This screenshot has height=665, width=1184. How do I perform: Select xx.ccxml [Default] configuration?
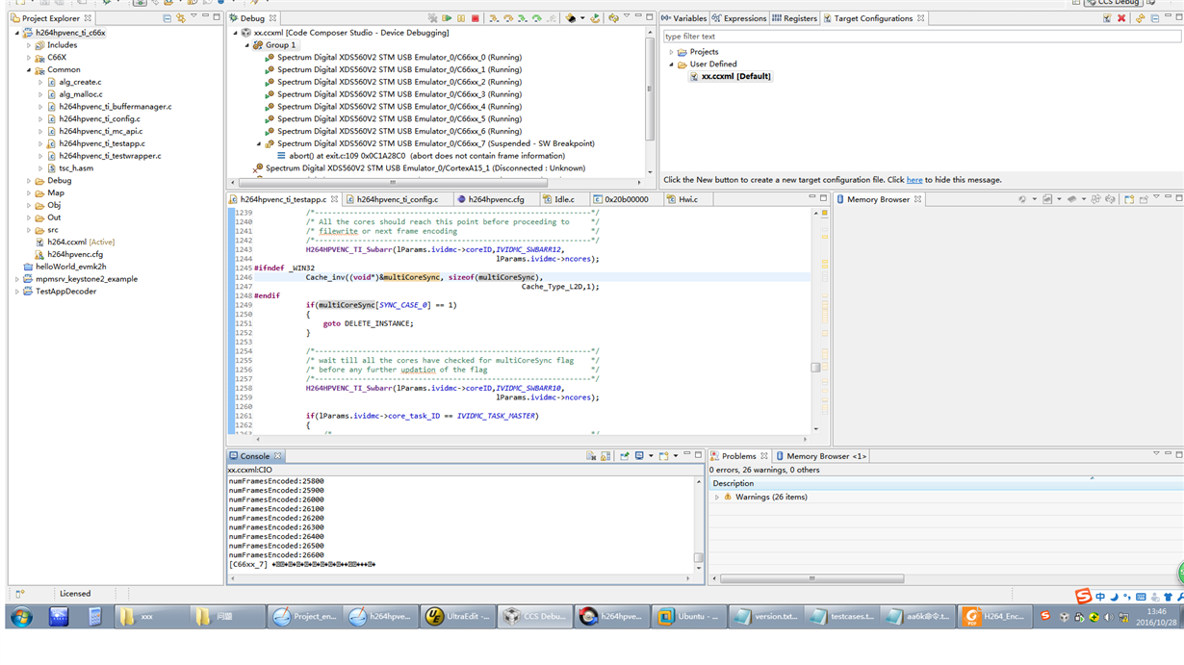coord(736,76)
